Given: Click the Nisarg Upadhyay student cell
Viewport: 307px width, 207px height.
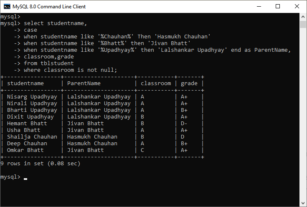Looking at the screenshot, I should 32,97.
